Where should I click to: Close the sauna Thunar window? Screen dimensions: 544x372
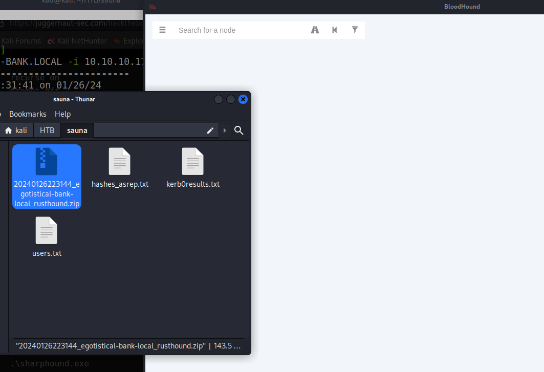(x=243, y=99)
